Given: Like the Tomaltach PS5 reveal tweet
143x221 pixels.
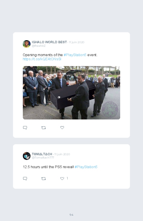Looking at the screenshot, I should click(x=62, y=178).
